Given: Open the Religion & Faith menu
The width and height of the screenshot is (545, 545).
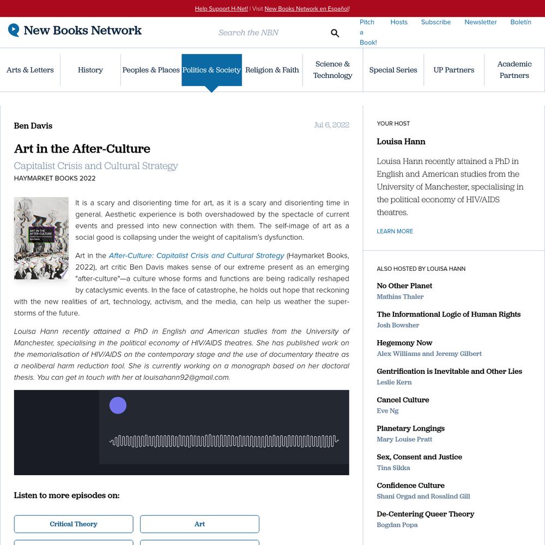Looking at the screenshot, I should tap(272, 70).
